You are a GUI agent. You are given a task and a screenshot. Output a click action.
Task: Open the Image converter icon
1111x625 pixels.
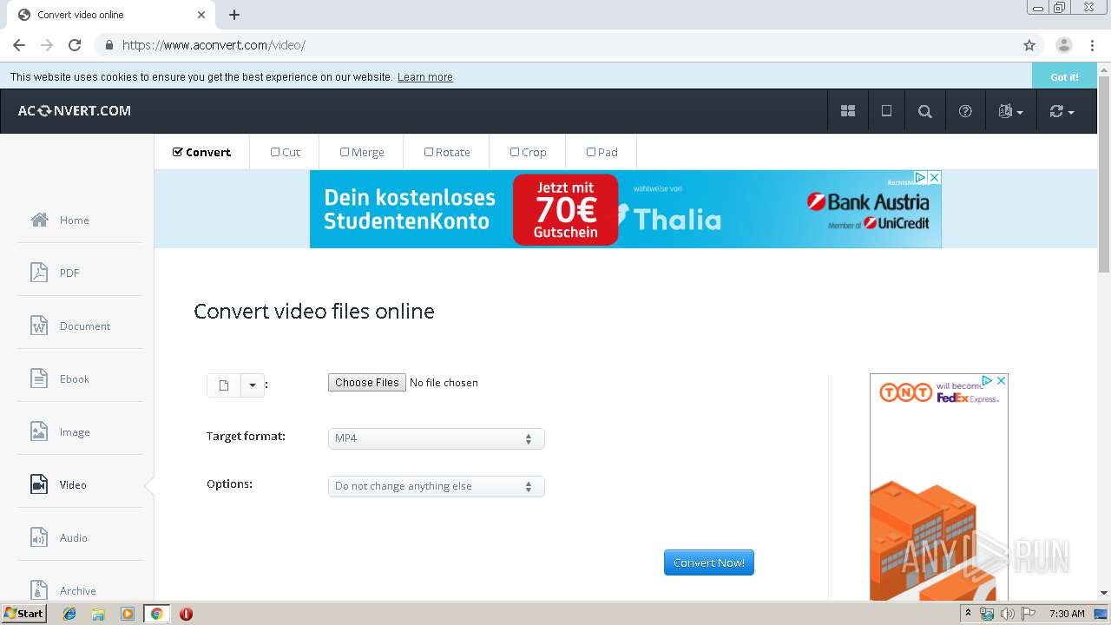coord(39,431)
